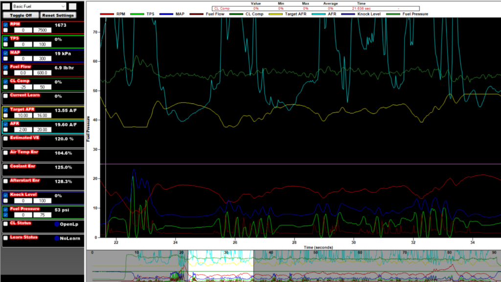Click the overview timeline near the 60 mark
This screenshot has height=282, width=501.
point(360,266)
